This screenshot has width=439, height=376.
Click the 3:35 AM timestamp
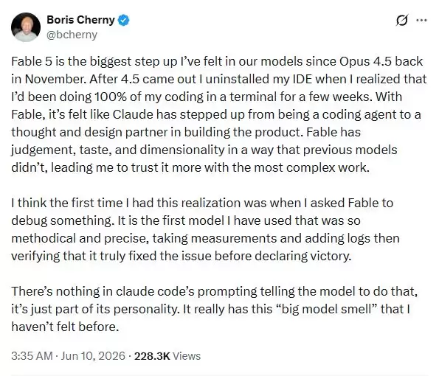pos(32,356)
